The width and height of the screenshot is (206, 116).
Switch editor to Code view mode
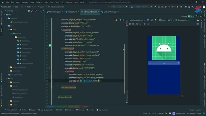point(184,16)
